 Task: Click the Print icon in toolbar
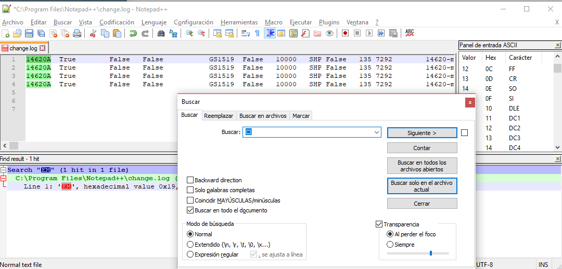coord(77,33)
